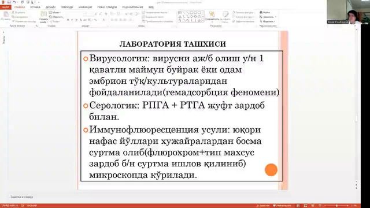Click the increase font size icon

pos(96,14)
